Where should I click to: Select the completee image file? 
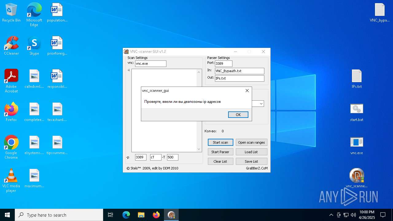tap(34, 112)
